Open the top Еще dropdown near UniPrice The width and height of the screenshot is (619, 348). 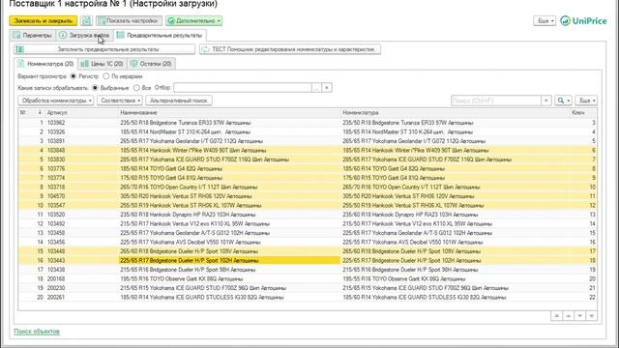pos(545,21)
